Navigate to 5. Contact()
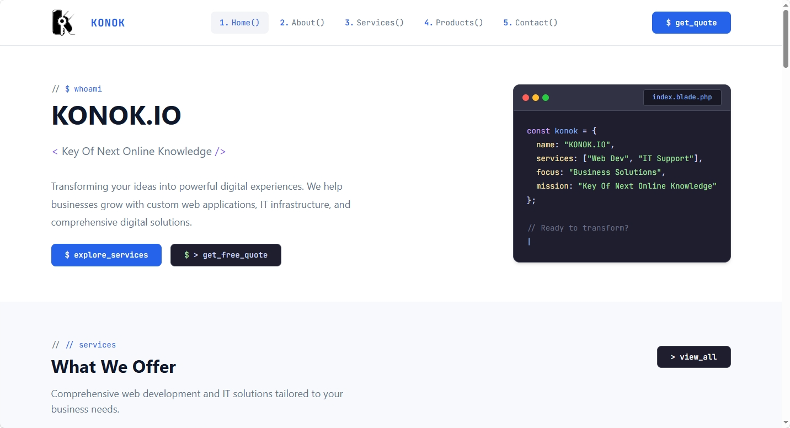 tap(530, 23)
